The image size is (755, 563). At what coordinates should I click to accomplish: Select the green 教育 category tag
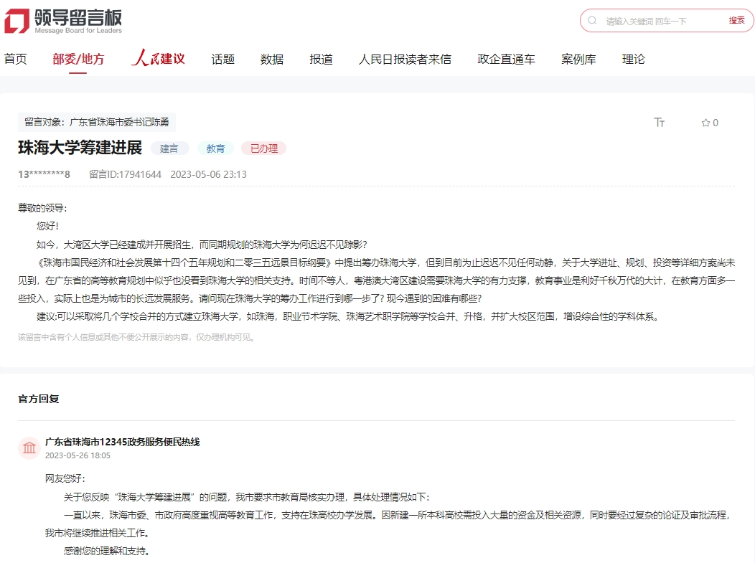(215, 148)
